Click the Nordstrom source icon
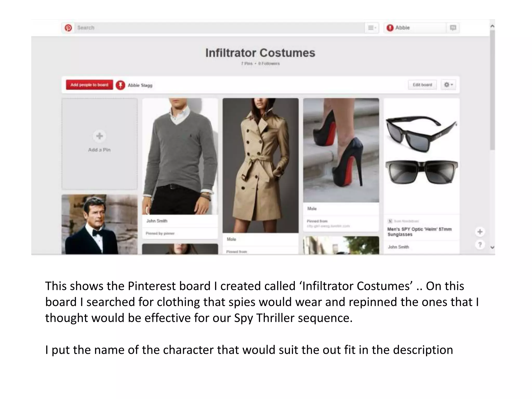 click(390, 221)
